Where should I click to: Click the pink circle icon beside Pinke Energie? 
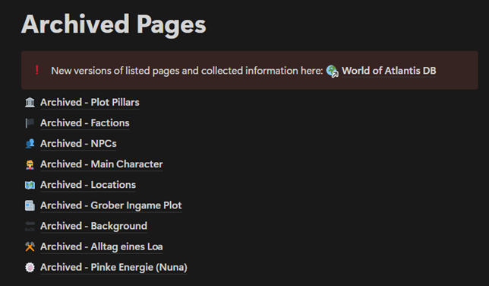[30, 267]
